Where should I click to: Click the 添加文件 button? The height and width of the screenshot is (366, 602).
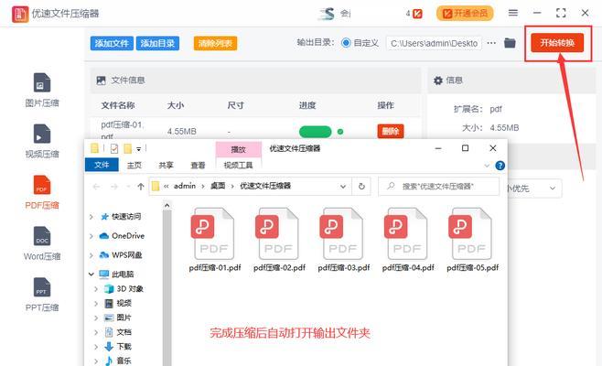[112, 43]
